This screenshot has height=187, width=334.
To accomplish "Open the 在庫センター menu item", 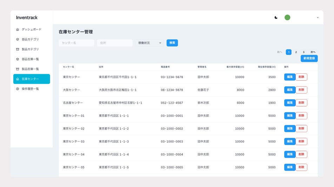I will coord(32,79).
